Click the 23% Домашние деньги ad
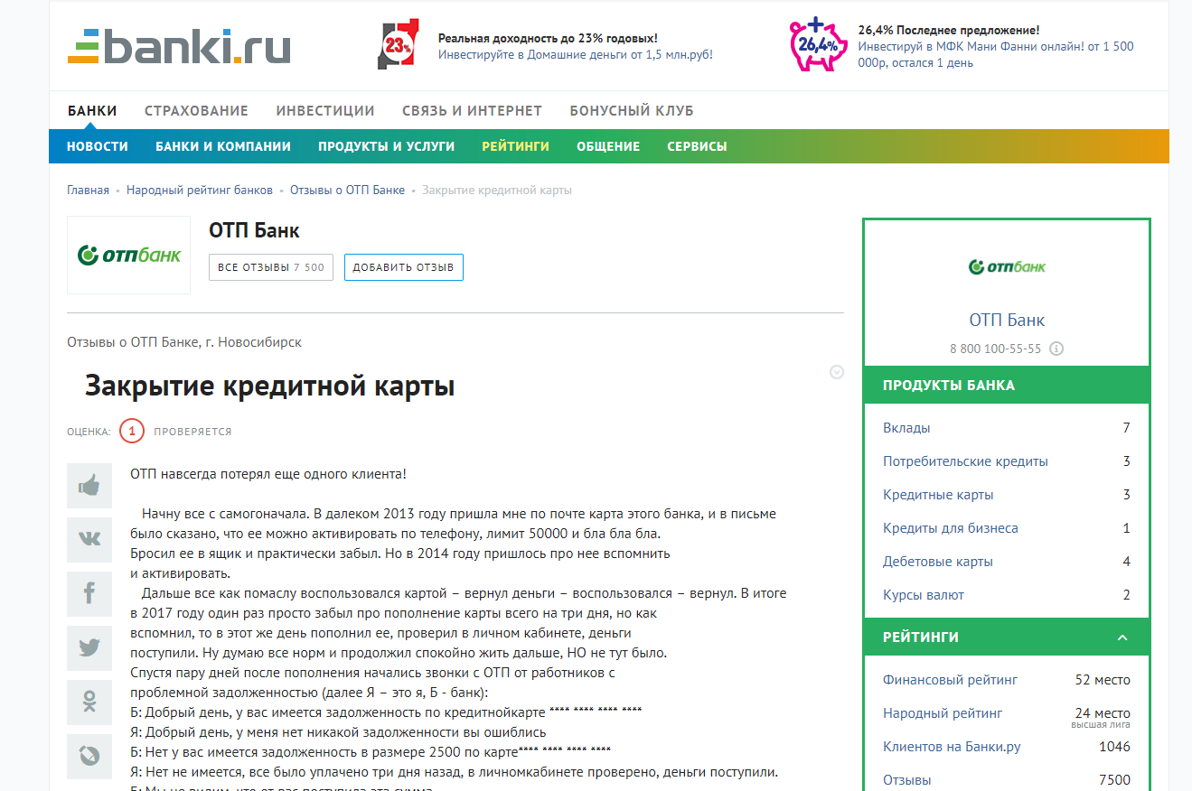Image resolution: width=1192 pixels, height=791 pixels. point(545,46)
